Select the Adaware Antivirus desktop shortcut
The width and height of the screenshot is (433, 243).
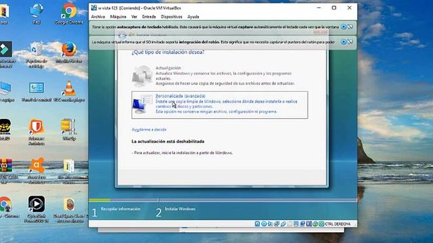[x=37, y=132]
